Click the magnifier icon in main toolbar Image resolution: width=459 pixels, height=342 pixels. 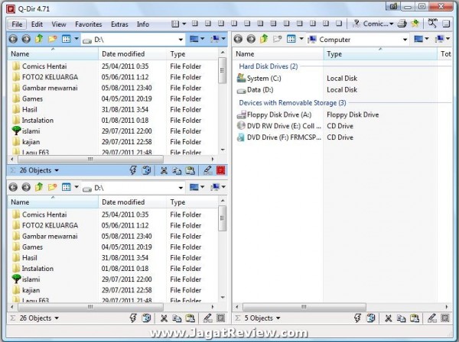(x=431, y=24)
